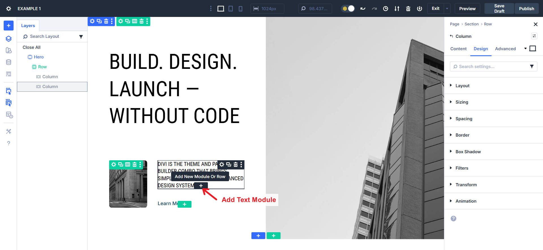
Task: Open the Advanced tab
Action: [x=505, y=49]
